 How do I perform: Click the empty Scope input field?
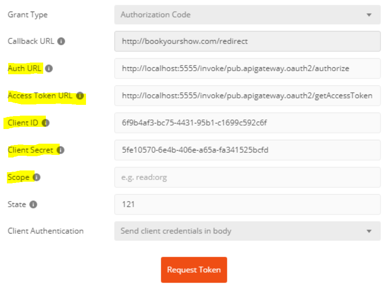click(247, 177)
